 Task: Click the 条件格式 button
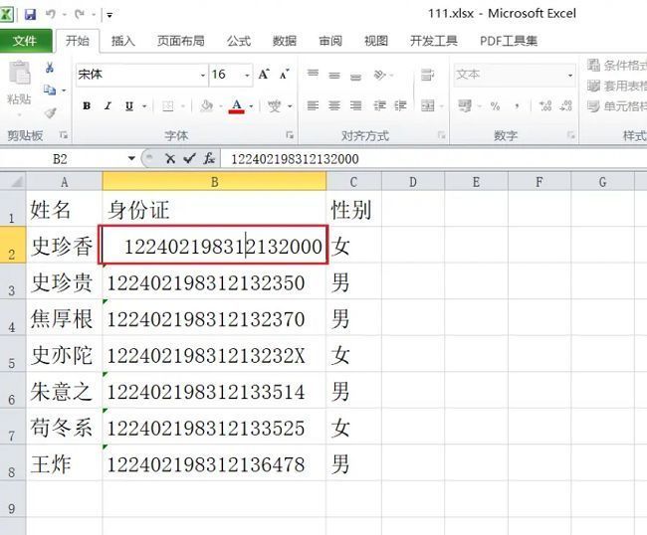coord(615,66)
